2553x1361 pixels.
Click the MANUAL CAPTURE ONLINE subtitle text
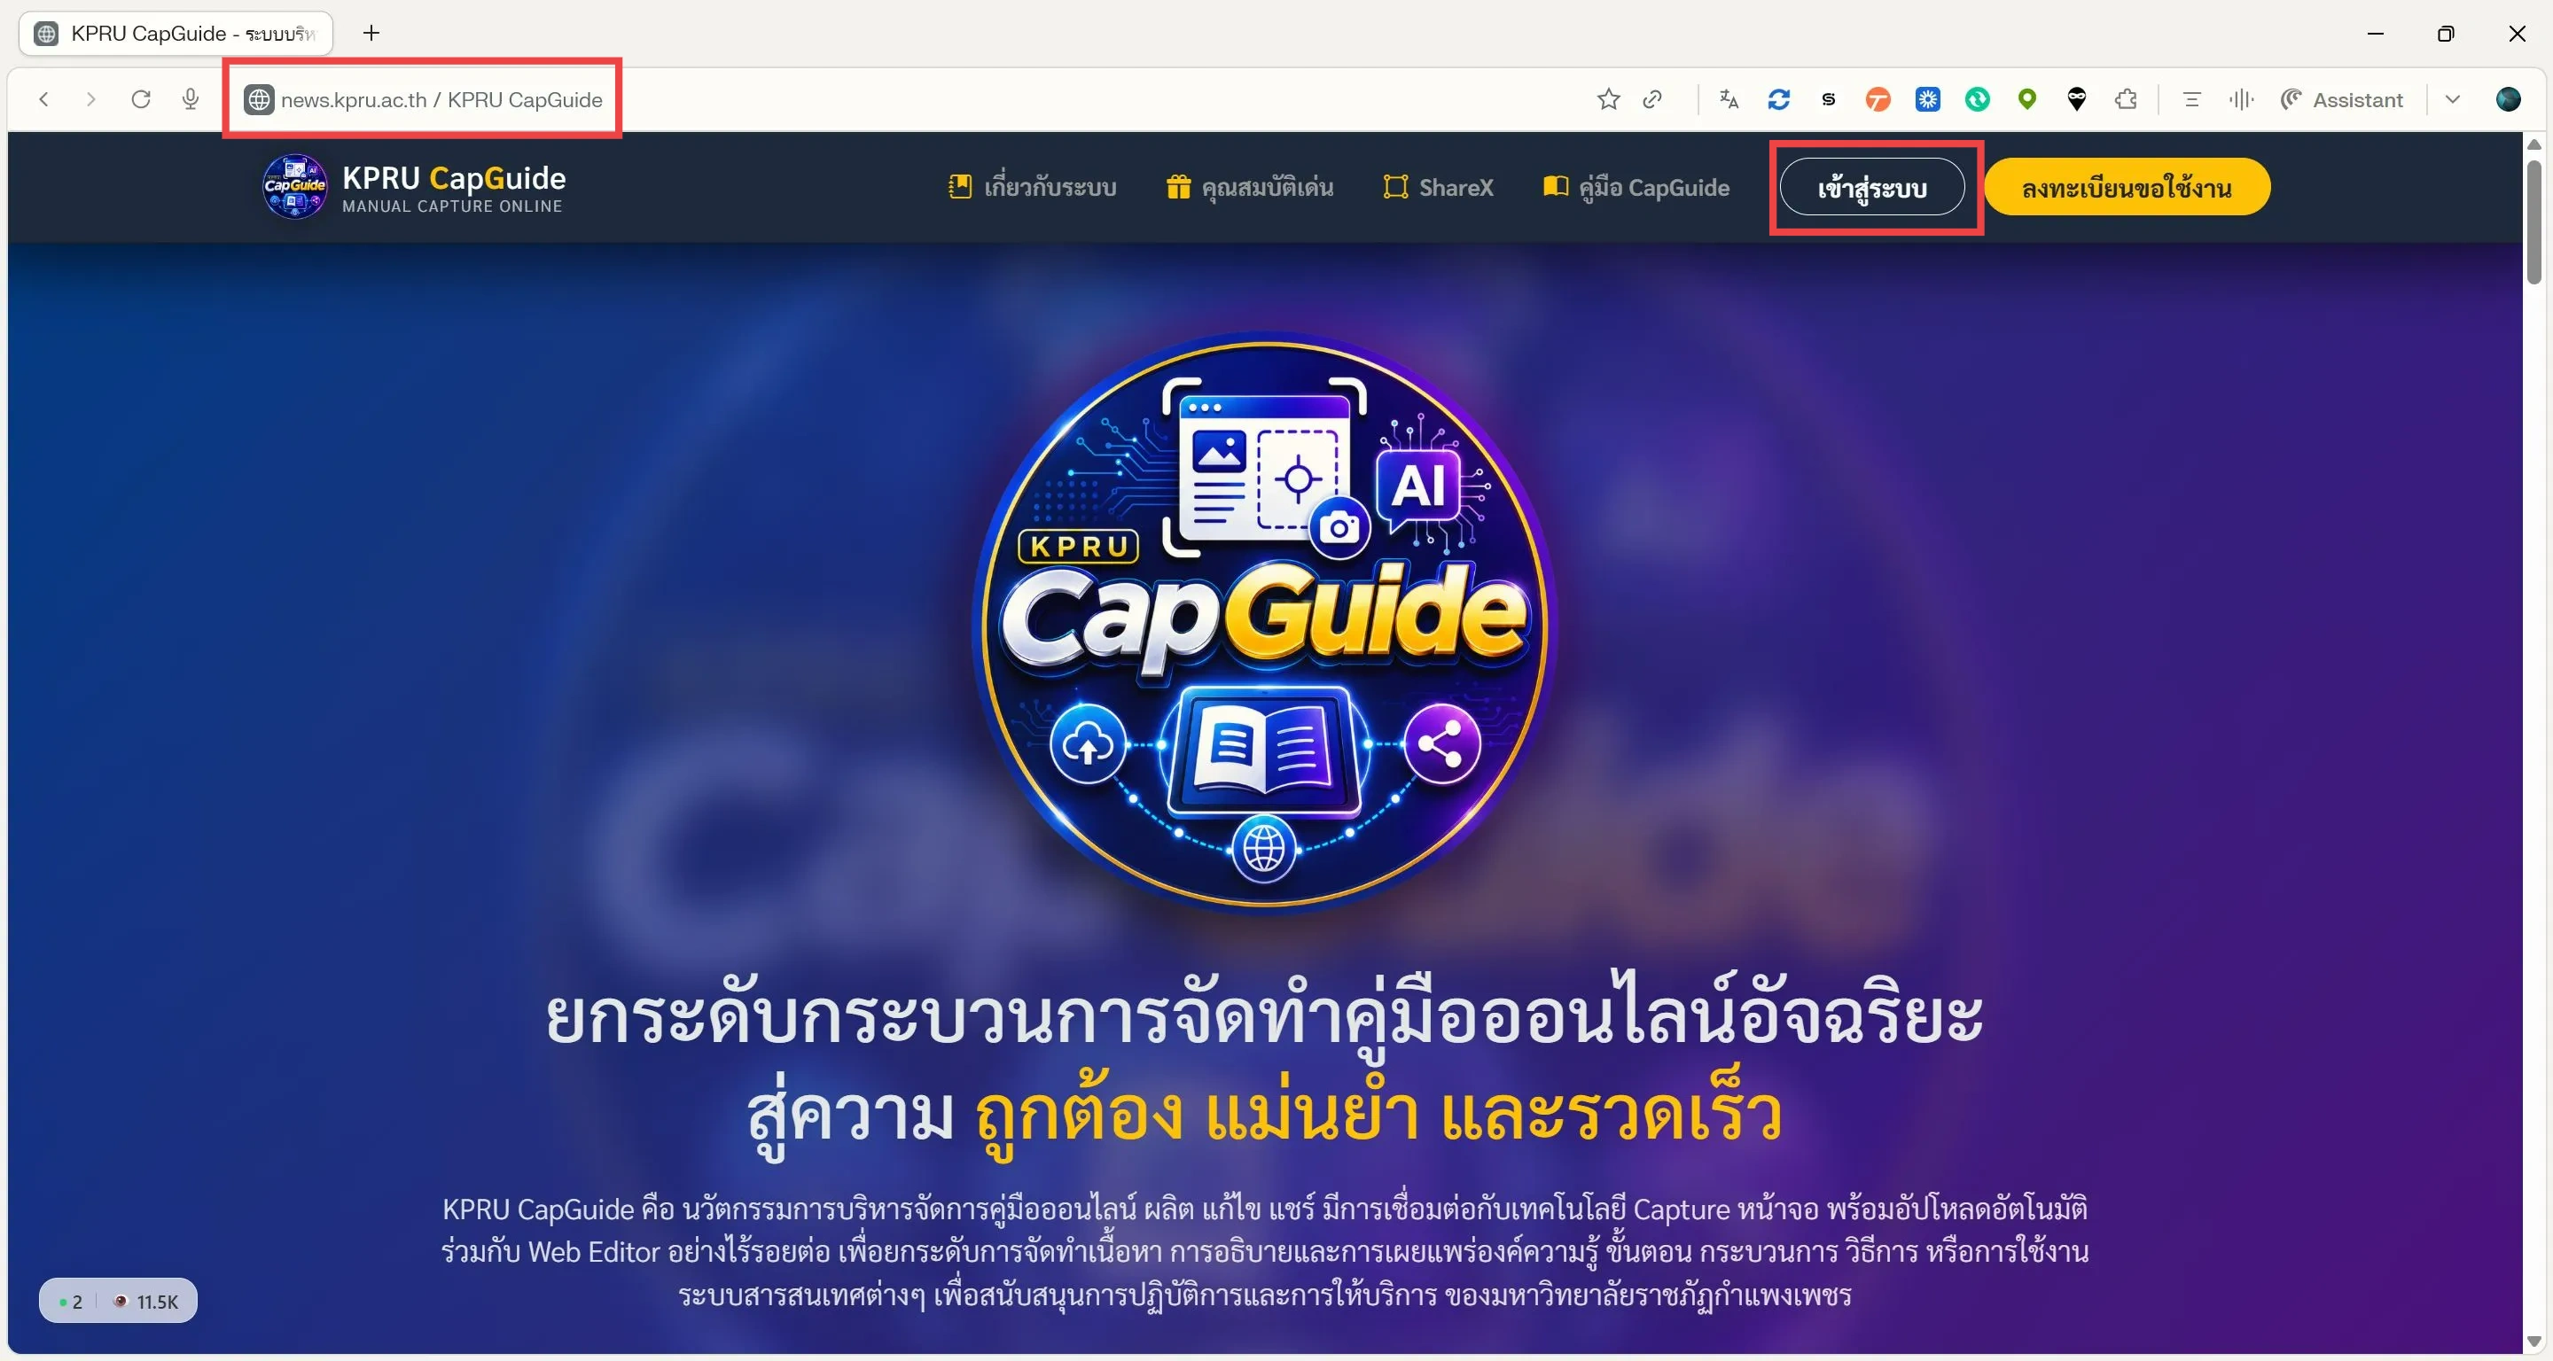(452, 207)
